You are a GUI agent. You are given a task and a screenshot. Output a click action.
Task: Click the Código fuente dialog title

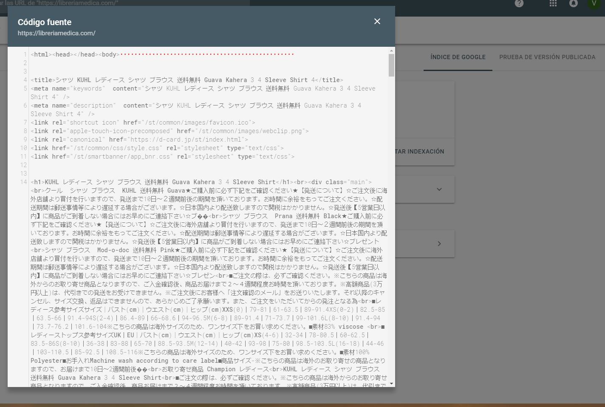click(x=45, y=22)
